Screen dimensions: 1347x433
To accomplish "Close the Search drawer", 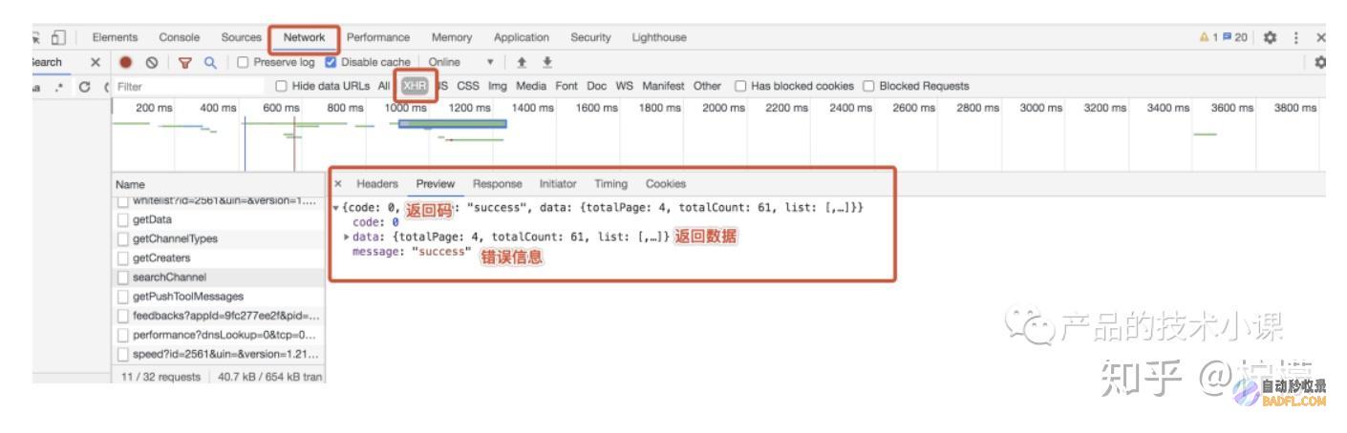I will [95, 62].
